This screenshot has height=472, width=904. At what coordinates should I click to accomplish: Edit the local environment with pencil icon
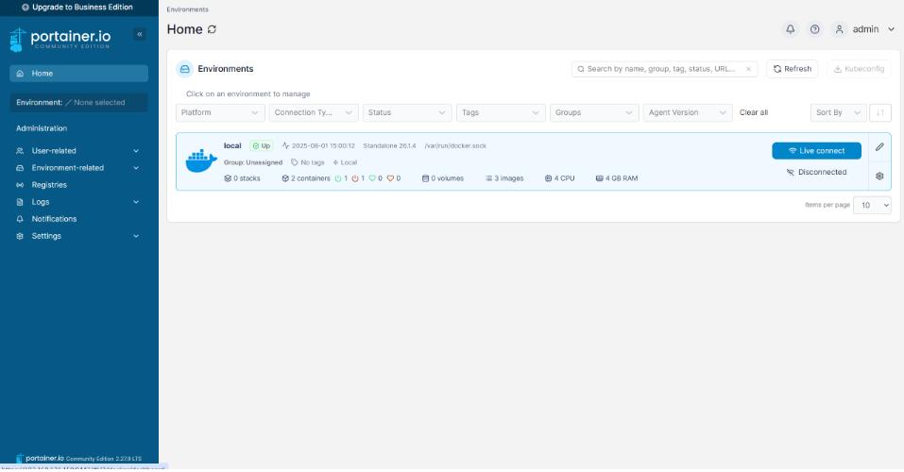coord(879,147)
